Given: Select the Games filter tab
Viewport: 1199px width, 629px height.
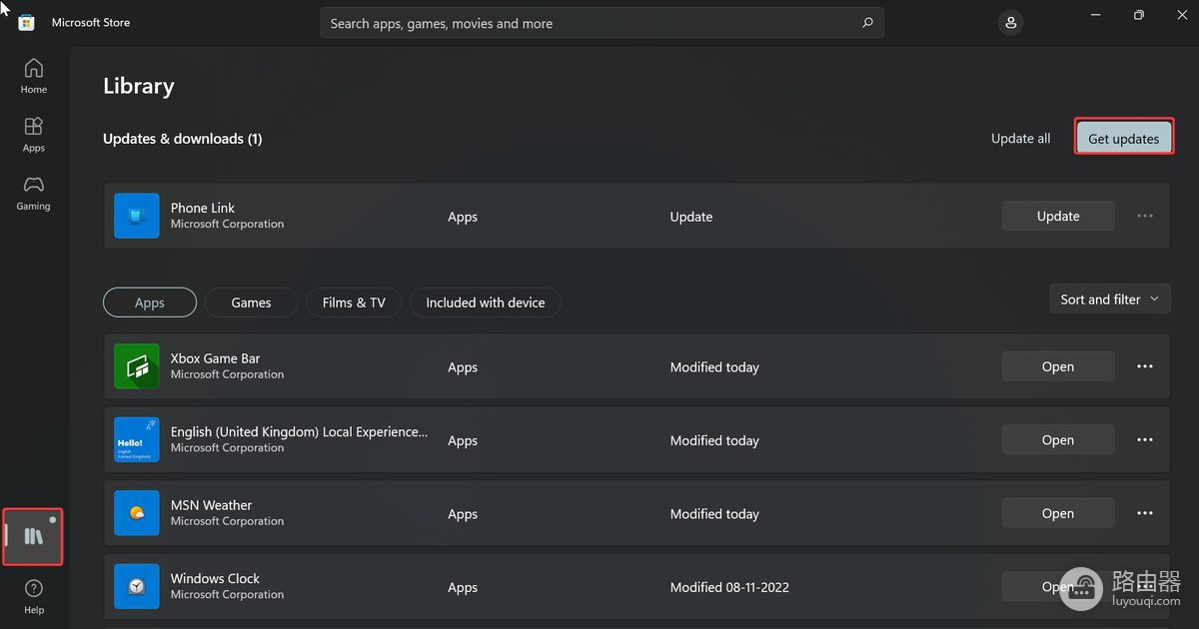Looking at the screenshot, I should 251,303.
